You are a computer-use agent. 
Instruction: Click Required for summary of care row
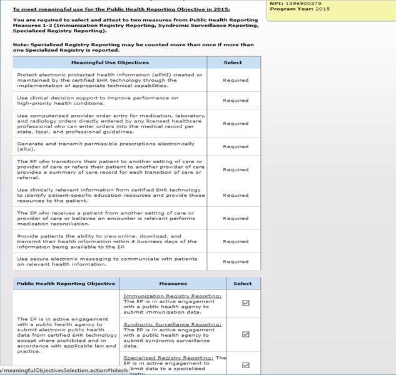coord(235,169)
